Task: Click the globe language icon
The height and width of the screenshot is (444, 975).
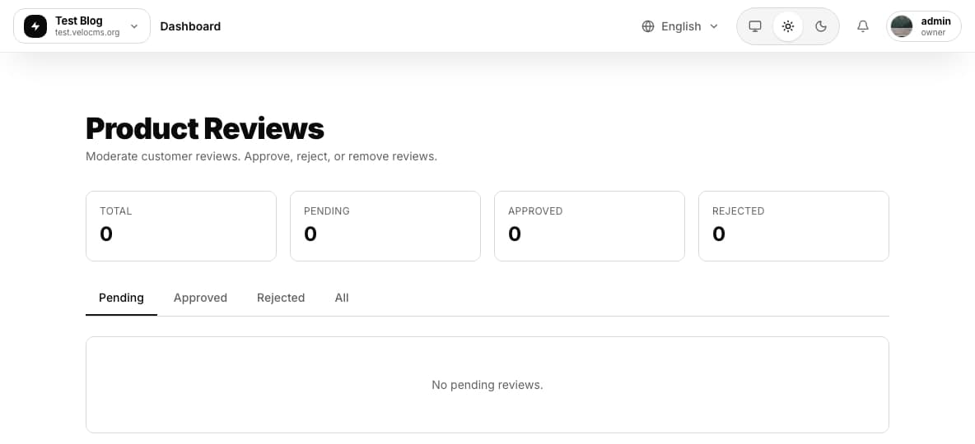Action: (x=648, y=26)
